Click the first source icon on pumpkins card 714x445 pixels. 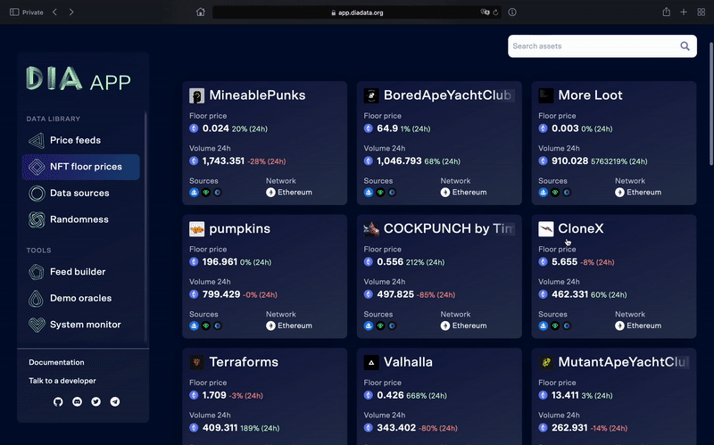click(x=194, y=326)
